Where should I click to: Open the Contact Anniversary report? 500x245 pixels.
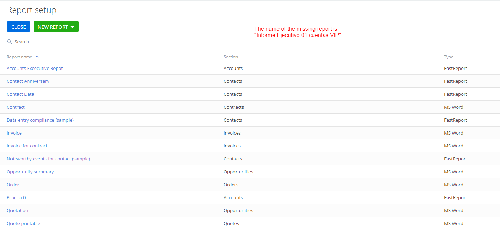[28, 81]
